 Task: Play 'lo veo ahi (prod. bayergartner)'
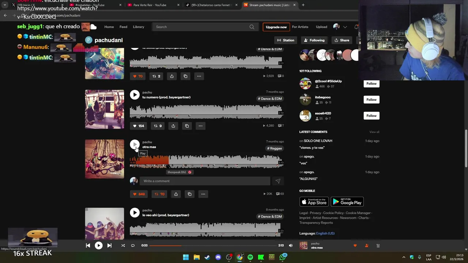[135, 213]
